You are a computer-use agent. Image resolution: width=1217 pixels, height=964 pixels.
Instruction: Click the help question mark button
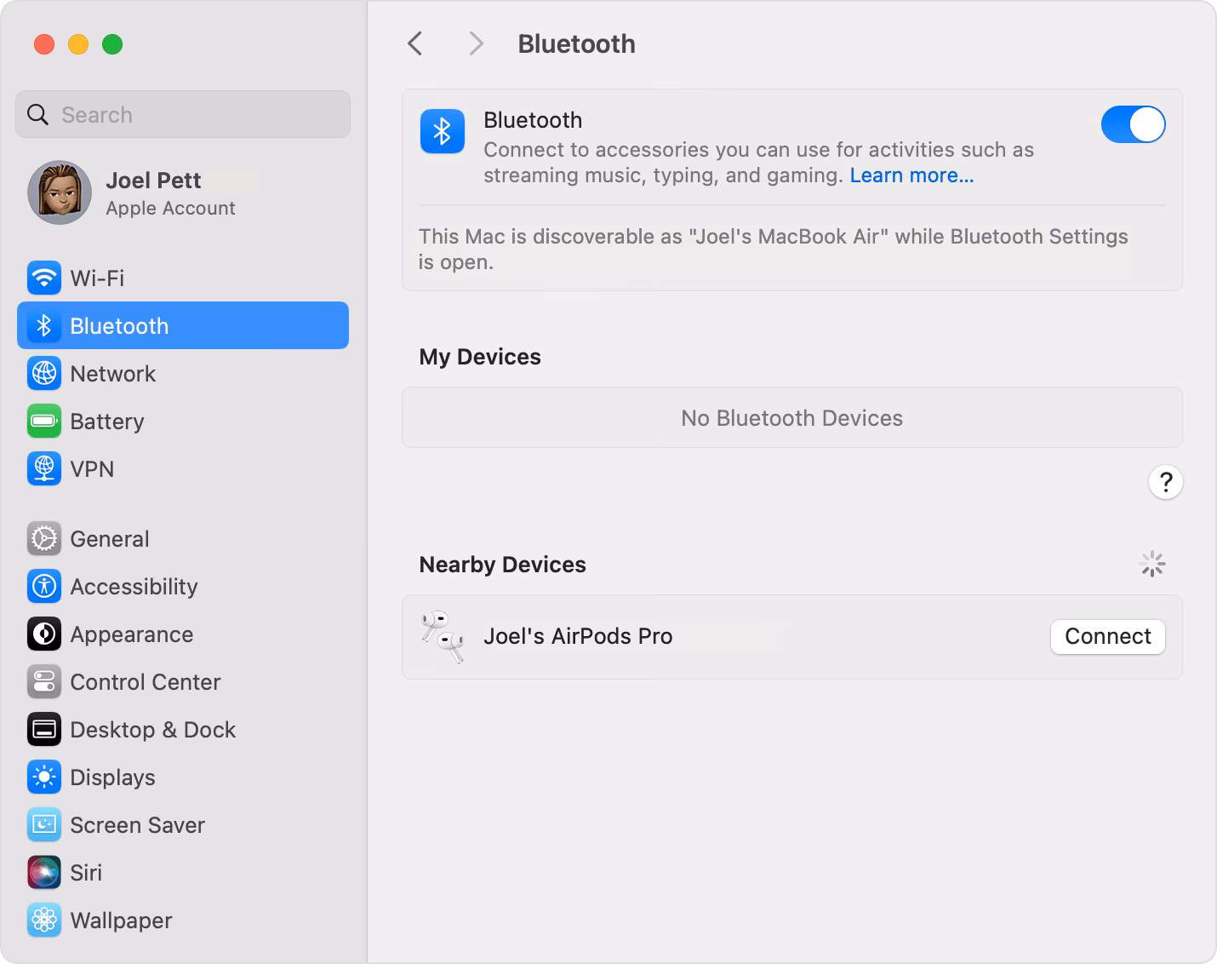click(1166, 482)
